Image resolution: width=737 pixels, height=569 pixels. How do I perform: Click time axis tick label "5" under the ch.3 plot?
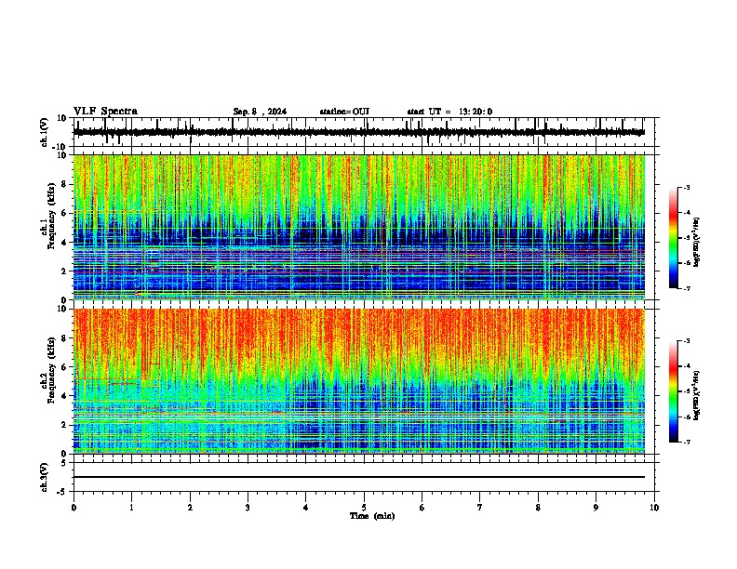pyautogui.click(x=364, y=508)
